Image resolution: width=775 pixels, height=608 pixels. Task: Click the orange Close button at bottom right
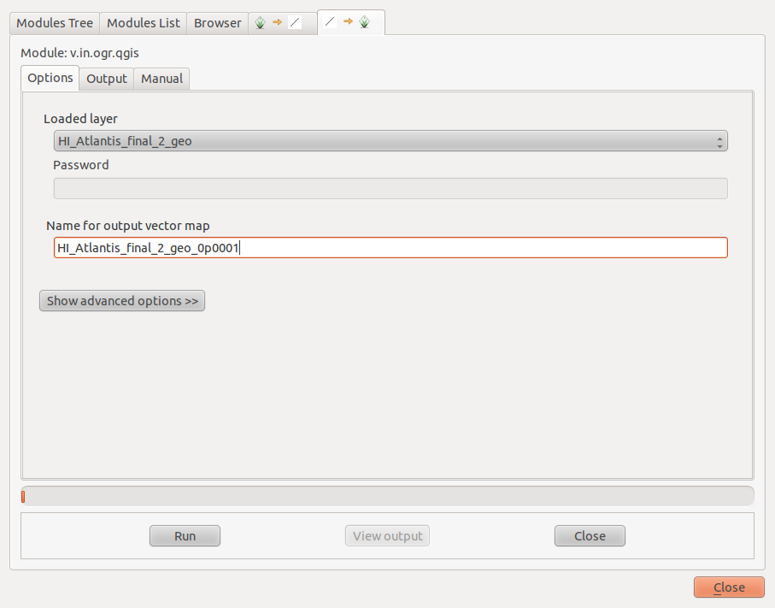pyautogui.click(x=729, y=587)
